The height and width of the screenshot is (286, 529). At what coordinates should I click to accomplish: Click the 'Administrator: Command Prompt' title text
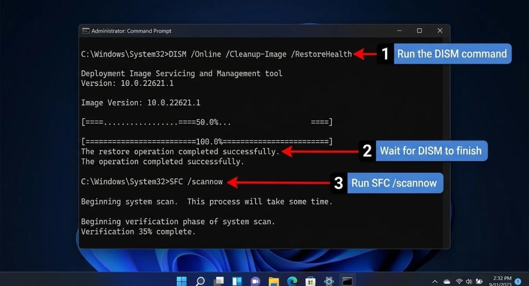131,31
